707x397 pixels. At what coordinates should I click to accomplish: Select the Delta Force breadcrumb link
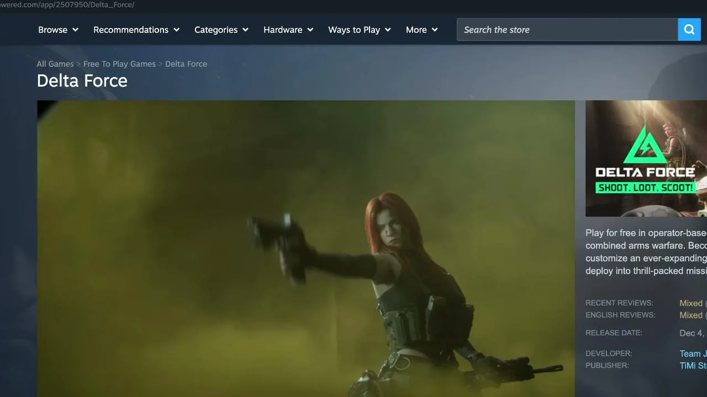pyautogui.click(x=186, y=64)
